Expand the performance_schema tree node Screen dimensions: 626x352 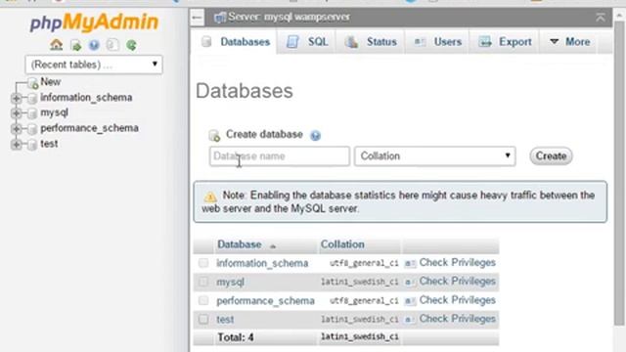point(16,128)
